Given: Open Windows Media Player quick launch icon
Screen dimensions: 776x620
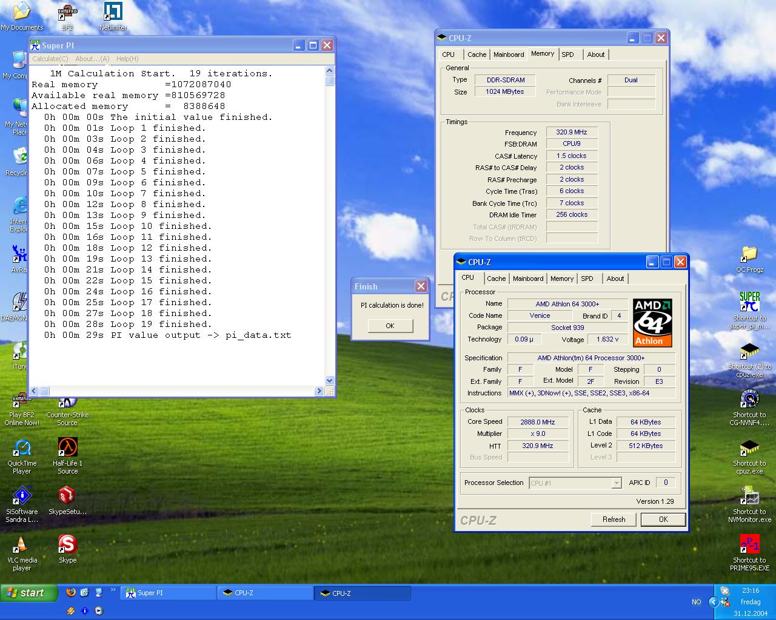Looking at the screenshot, I should [98, 611].
